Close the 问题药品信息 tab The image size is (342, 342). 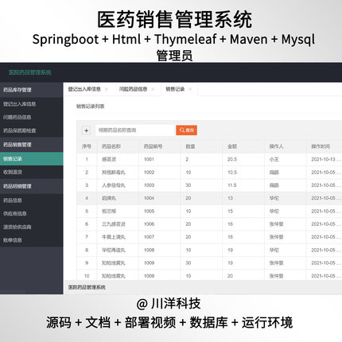tap(153, 89)
